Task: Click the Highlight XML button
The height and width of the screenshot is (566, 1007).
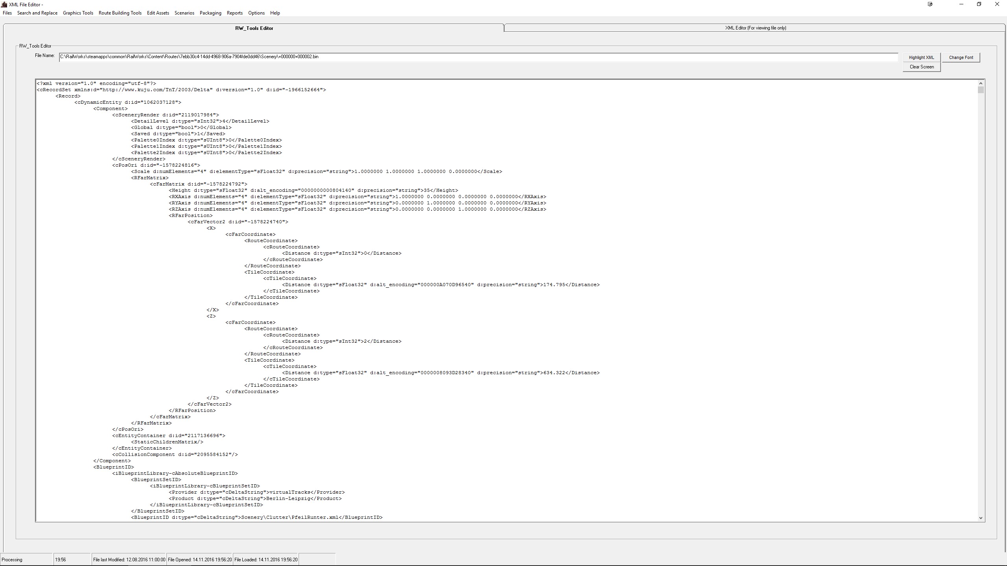Action: point(921,57)
